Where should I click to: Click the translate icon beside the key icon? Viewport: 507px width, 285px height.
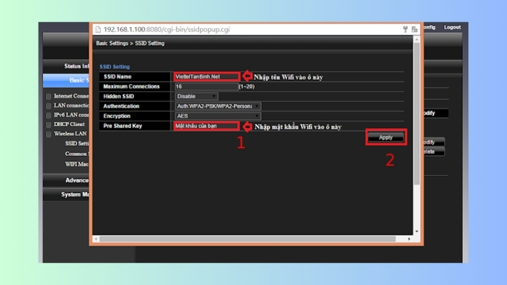coord(414,29)
